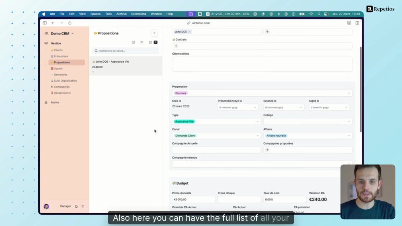Add linked record next to John DOE field

point(267,32)
